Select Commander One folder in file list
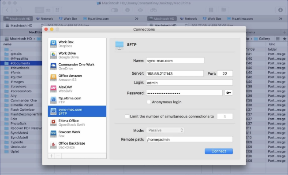288x175 pixels. [21, 100]
